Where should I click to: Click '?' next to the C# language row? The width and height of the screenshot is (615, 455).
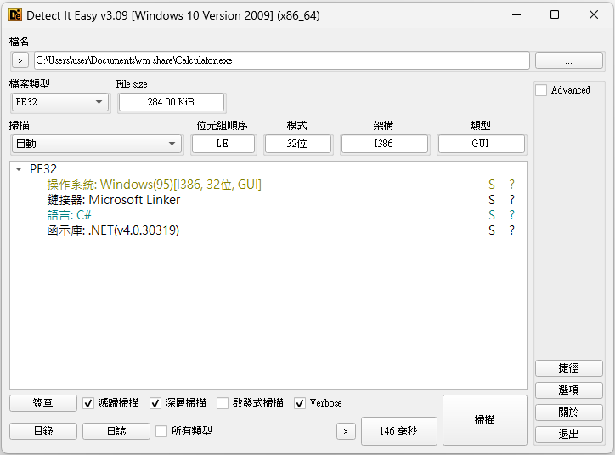(511, 215)
